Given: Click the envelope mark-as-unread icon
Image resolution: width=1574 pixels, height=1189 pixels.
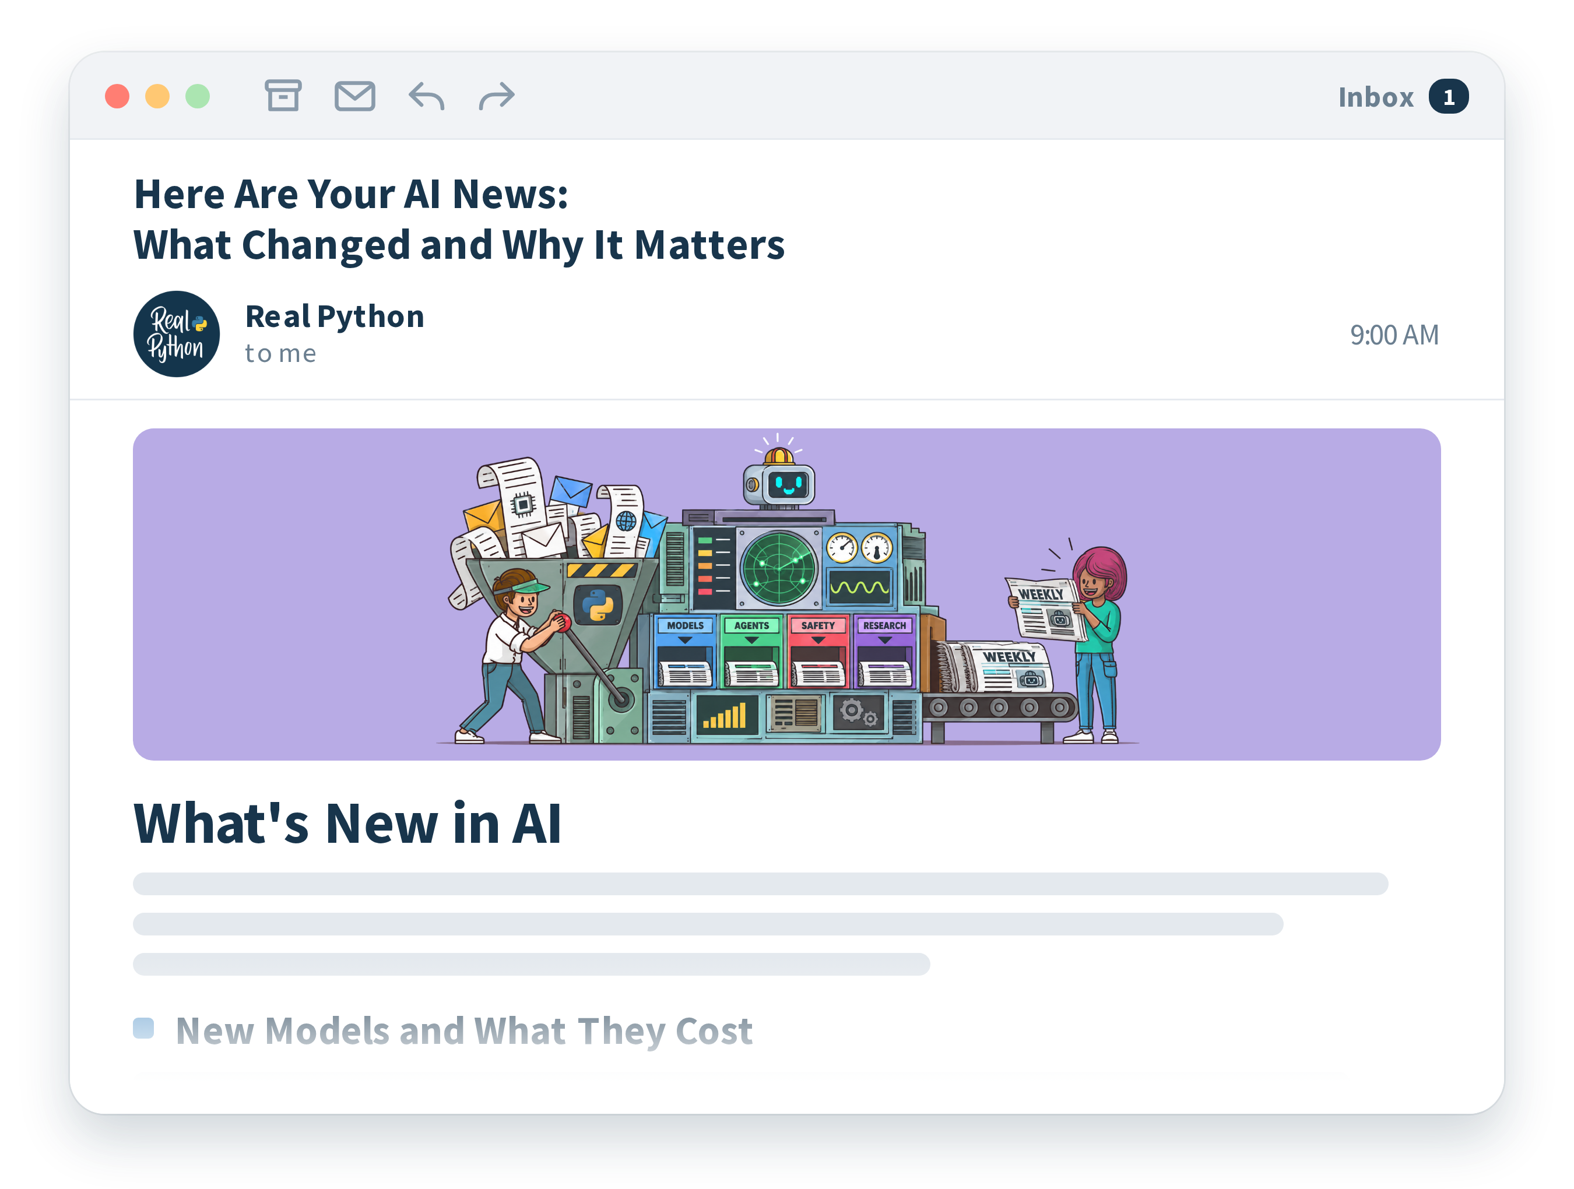Looking at the screenshot, I should pyautogui.click(x=354, y=96).
